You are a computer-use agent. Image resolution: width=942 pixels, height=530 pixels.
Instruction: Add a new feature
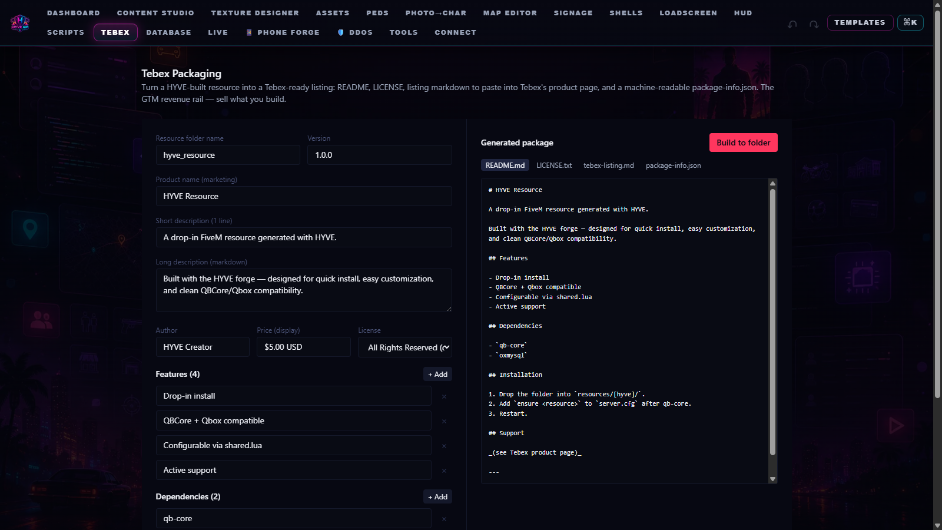(437, 375)
